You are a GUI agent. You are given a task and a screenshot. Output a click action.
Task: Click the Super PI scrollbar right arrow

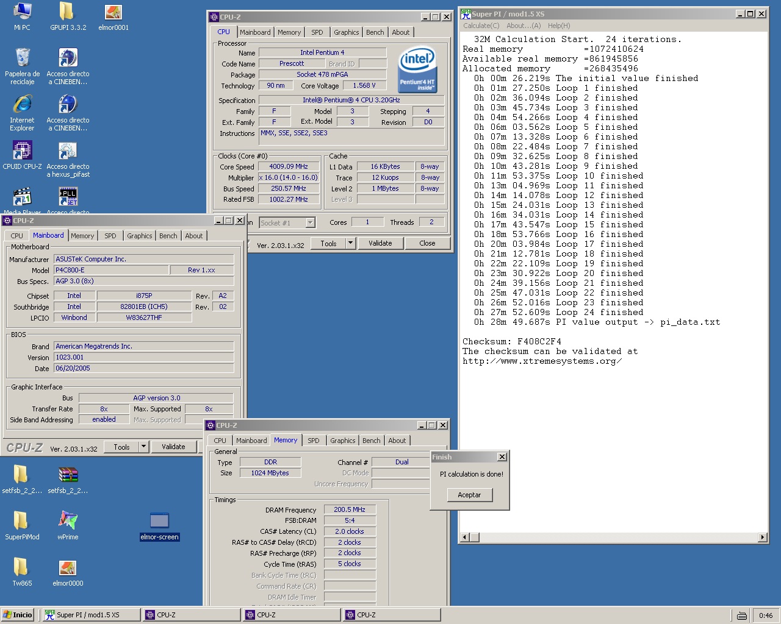[x=763, y=537]
